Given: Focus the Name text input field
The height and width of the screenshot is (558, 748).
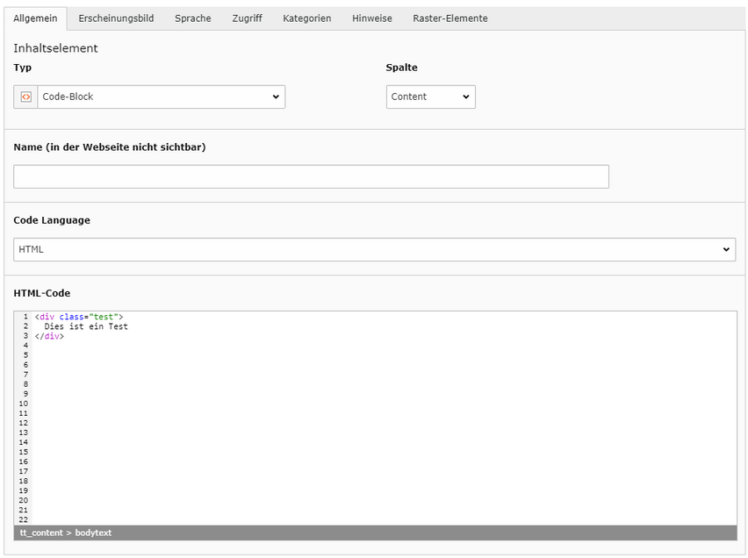Looking at the screenshot, I should point(311,177).
